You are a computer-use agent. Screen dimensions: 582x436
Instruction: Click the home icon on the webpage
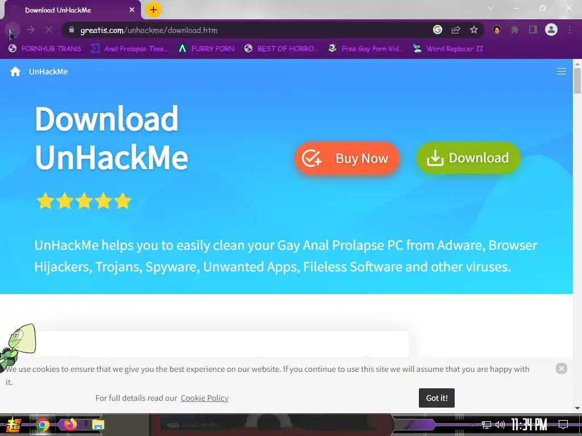[15, 72]
